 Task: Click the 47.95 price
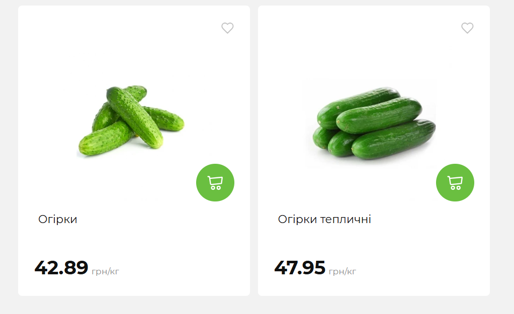point(300,268)
